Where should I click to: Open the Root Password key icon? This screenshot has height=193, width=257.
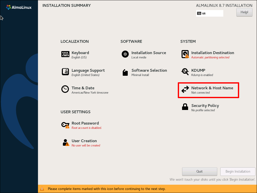65,125
